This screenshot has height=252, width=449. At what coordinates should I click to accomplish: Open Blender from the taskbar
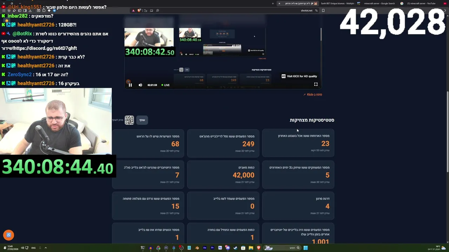(x=197, y=248)
